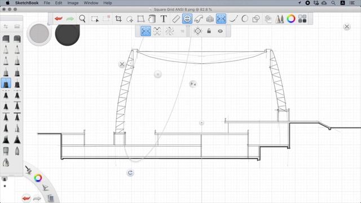Activate the Text tool
The image size is (361, 203).
tap(164, 19)
